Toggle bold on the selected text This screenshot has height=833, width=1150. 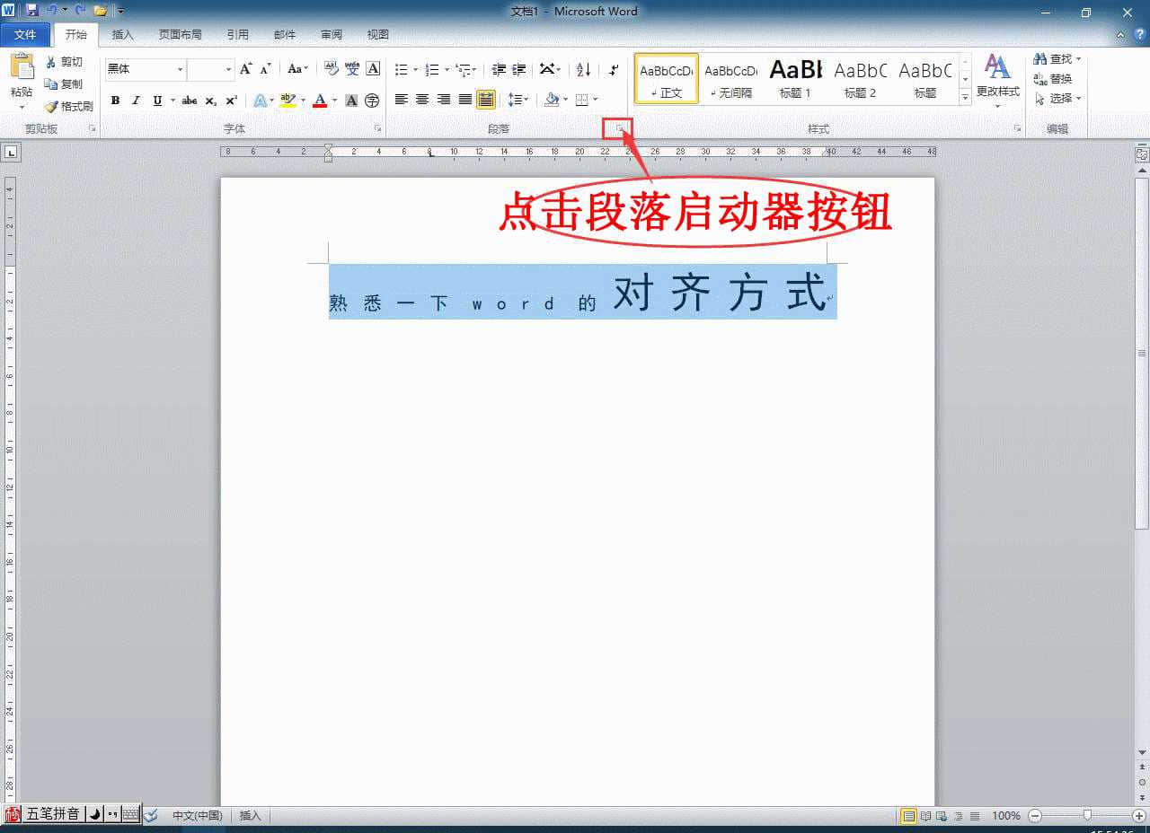(115, 101)
